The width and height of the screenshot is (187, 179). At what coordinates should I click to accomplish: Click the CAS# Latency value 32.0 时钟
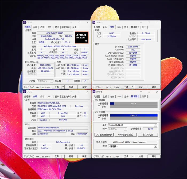click(133, 53)
